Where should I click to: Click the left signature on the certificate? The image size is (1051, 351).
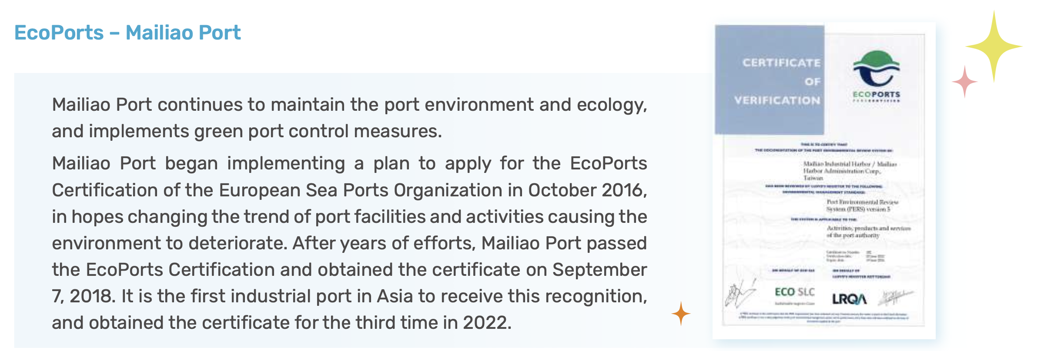click(740, 294)
